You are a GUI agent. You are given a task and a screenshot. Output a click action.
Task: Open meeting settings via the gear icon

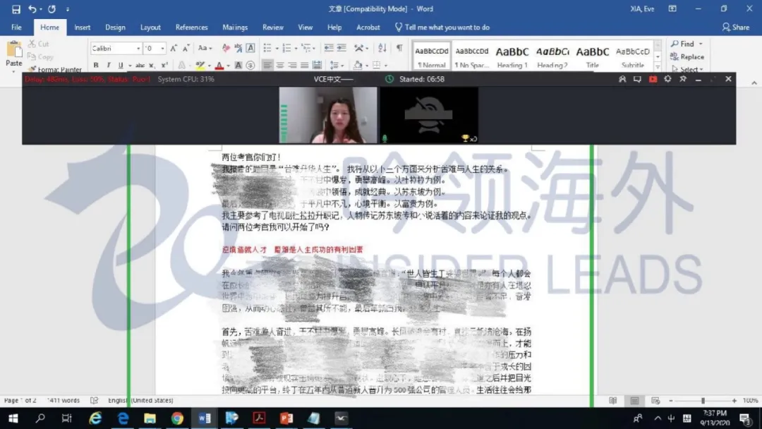click(x=668, y=79)
